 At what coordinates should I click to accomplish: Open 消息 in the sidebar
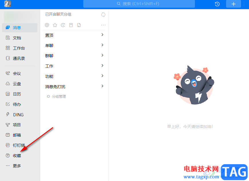pos(20,28)
